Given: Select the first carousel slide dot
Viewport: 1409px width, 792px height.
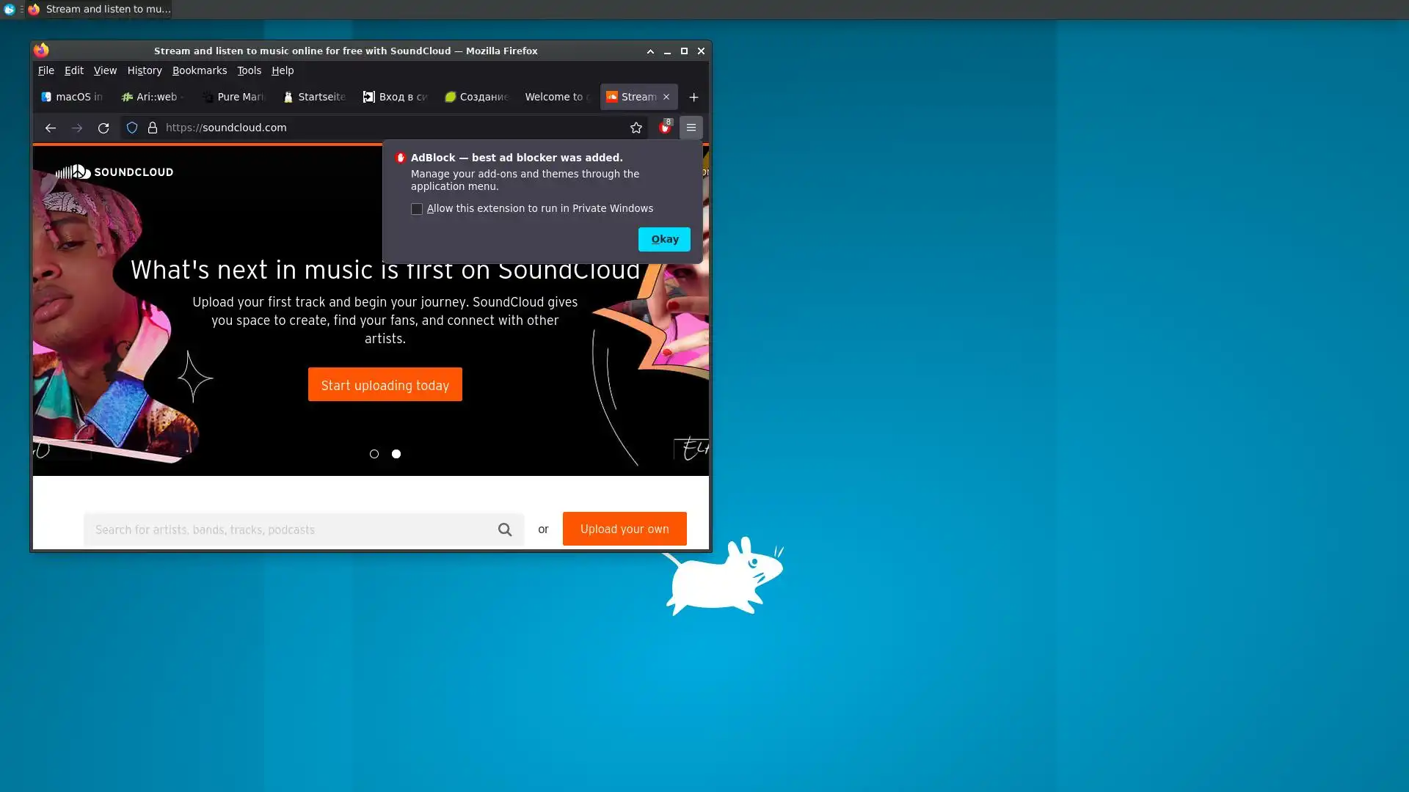Looking at the screenshot, I should (374, 454).
